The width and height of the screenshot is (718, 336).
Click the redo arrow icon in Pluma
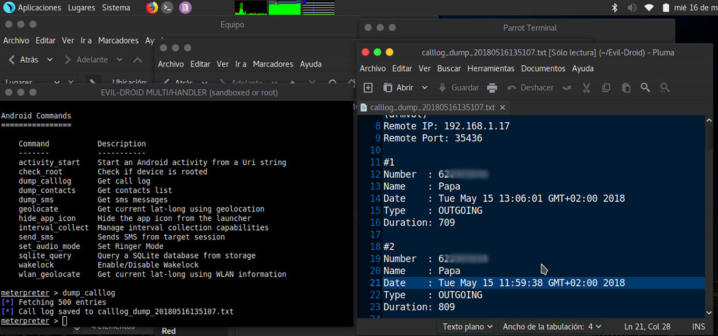(567, 87)
